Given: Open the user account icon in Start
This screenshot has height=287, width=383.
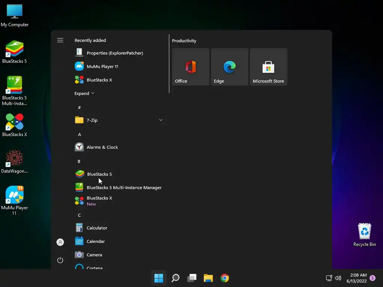Looking at the screenshot, I should point(60,242).
